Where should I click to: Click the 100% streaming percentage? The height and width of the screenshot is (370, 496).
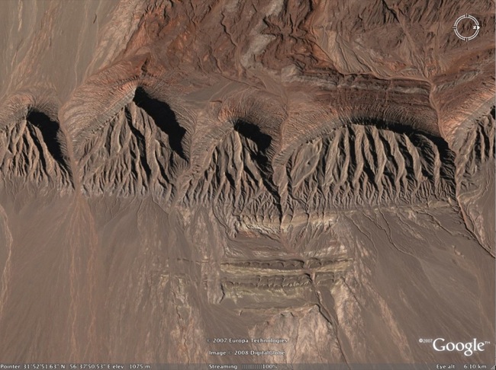coord(269,366)
